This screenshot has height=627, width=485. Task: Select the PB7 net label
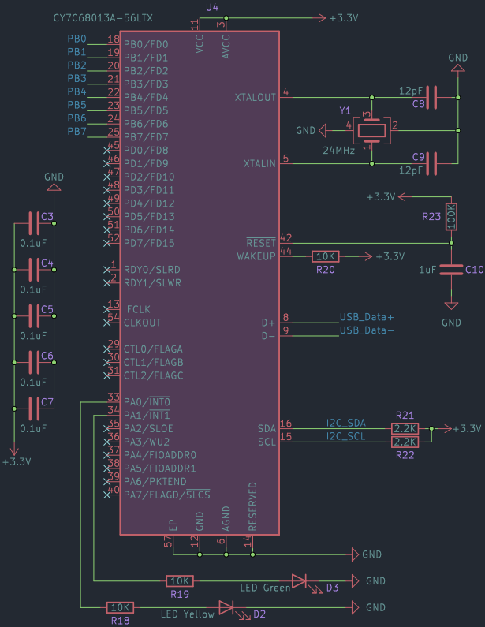tap(76, 132)
